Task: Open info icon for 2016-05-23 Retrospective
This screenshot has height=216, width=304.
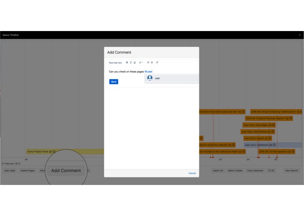Action: coord(293,151)
